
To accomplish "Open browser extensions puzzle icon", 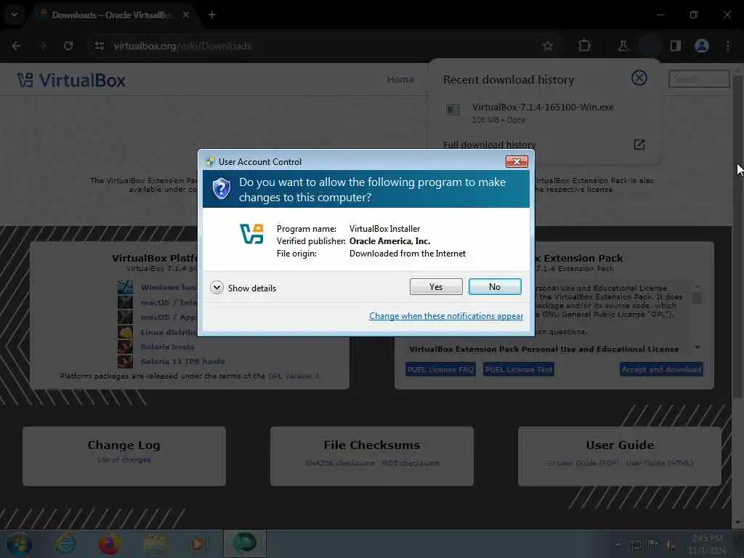I will (x=584, y=46).
